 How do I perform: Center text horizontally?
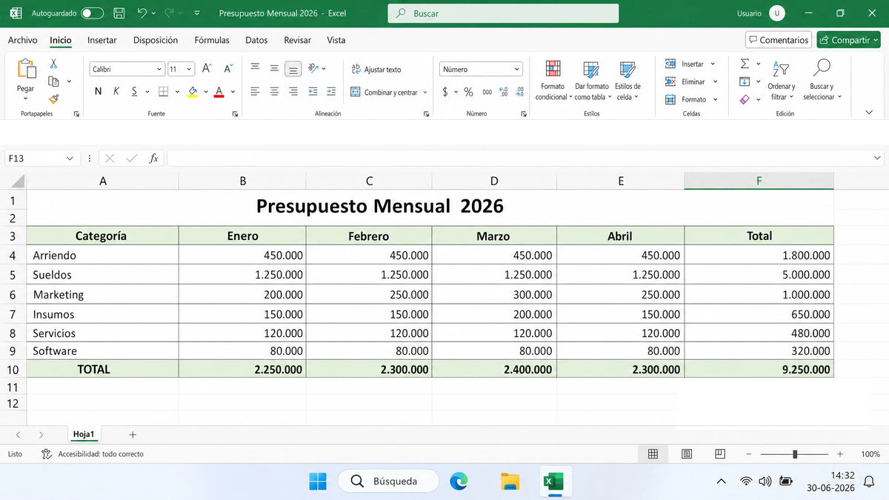[x=274, y=91]
